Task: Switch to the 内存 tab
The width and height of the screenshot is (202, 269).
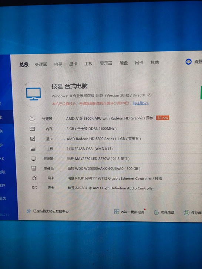Action: coord(58,64)
